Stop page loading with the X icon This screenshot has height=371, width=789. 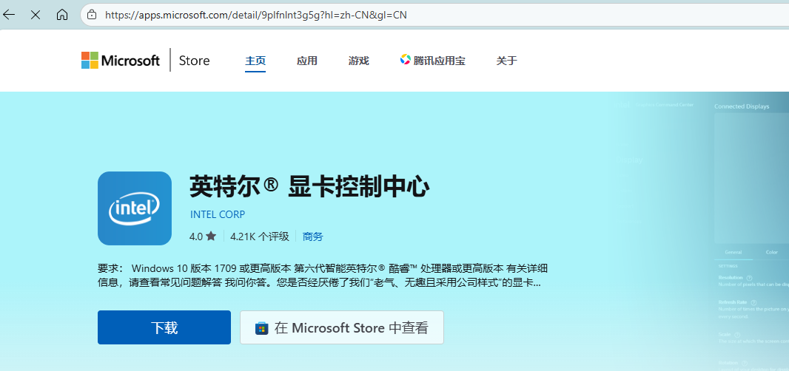tap(36, 15)
